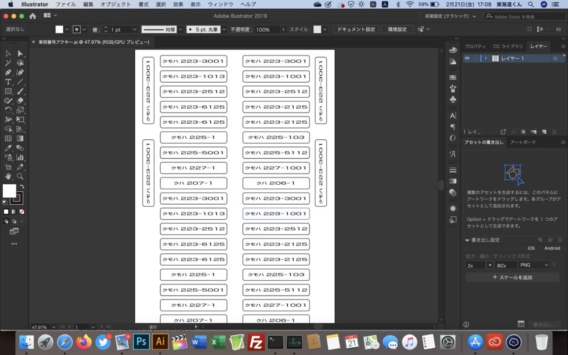
Task: Select the Type tool
Action: tap(8, 82)
